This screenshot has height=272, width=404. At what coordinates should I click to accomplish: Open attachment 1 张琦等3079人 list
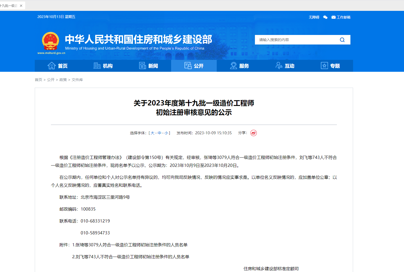point(130,245)
